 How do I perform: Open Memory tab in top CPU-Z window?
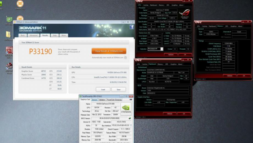tap(161, 5)
